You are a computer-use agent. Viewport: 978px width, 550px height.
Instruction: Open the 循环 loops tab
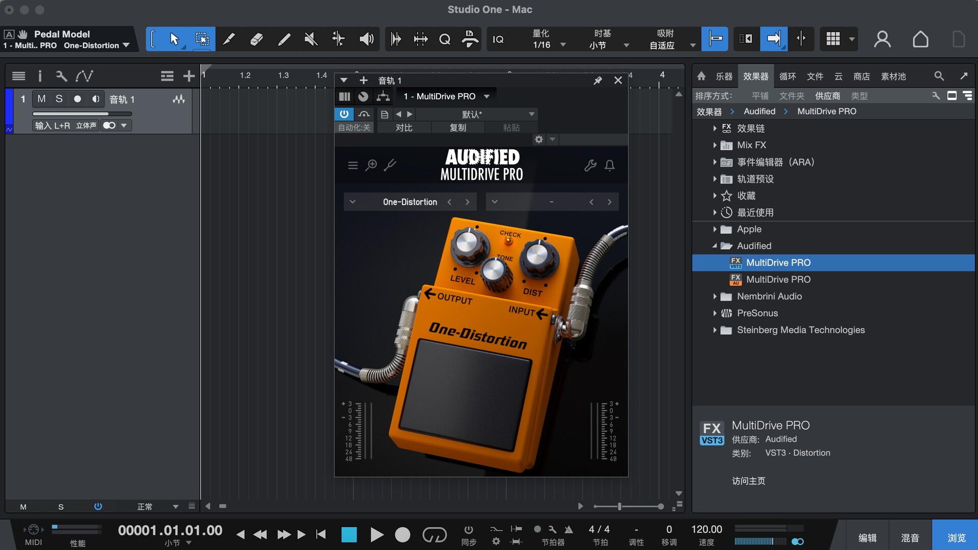[787, 76]
